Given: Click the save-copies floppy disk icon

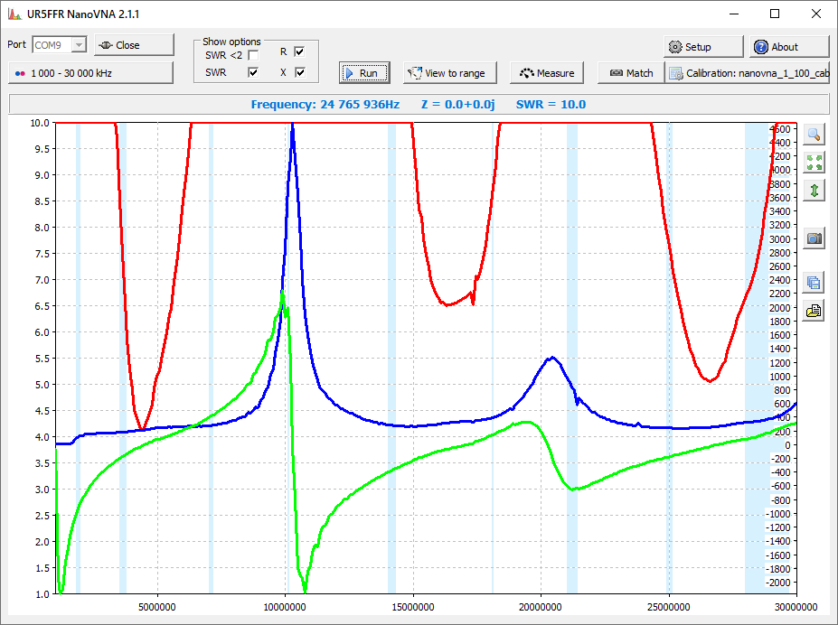Looking at the screenshot, I should pos(814,283).
